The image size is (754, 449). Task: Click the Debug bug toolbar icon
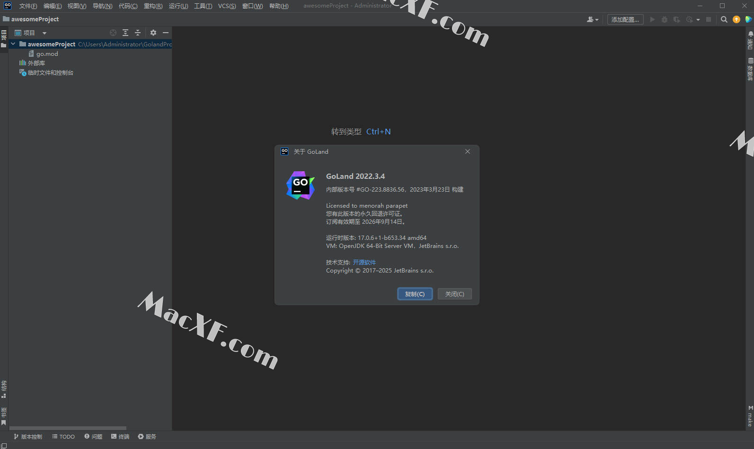[x=665, y=19]
